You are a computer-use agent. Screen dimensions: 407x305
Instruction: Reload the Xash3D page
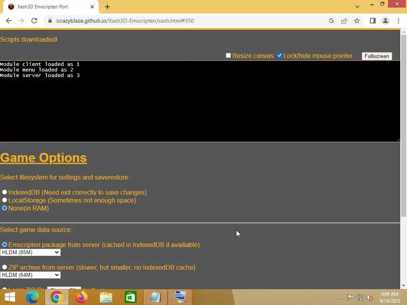coord(34,21)
